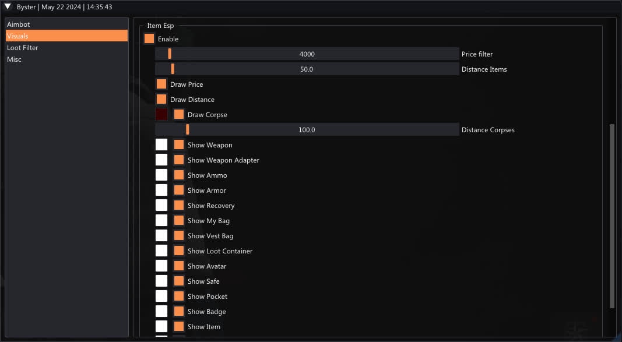Click the Distance Items slider
622x342 pixels.
click(x=307, y=69)
